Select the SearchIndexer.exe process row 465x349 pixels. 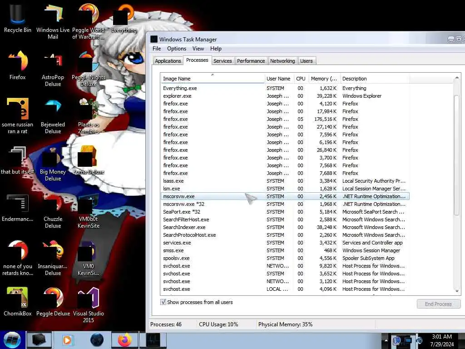point(285,227)
